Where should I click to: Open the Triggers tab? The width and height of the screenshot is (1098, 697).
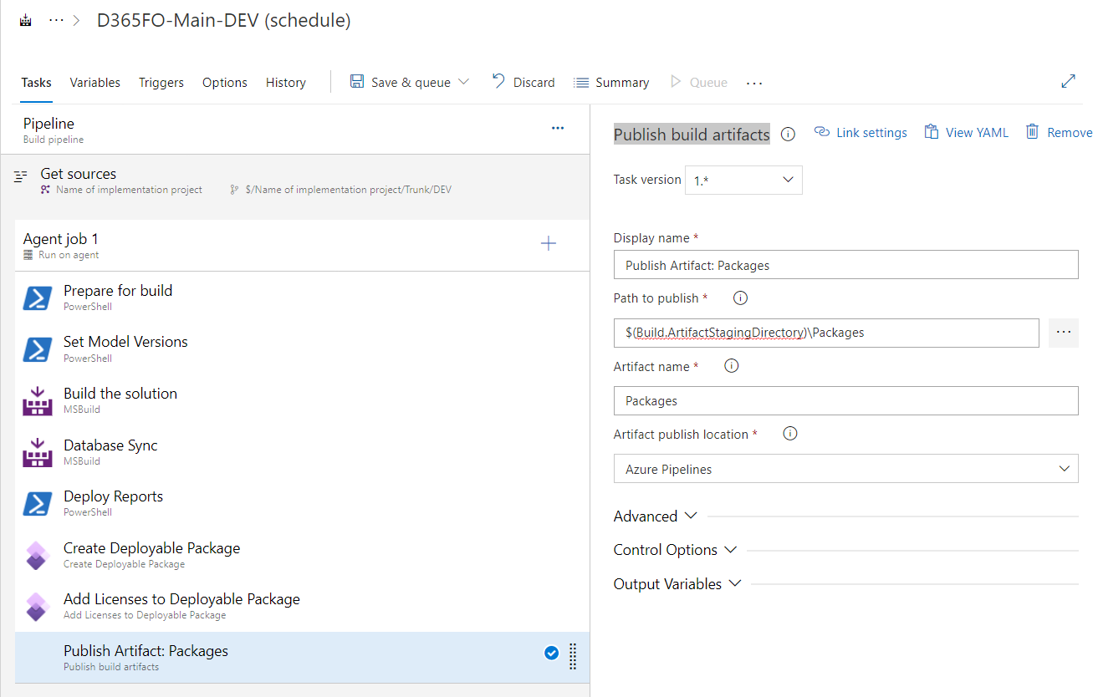[161, 82]
